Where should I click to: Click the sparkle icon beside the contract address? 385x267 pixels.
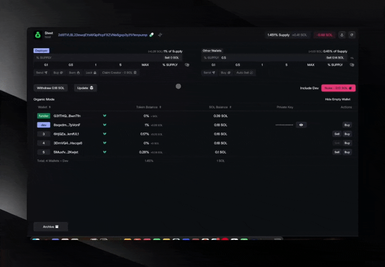coord(160,35)
